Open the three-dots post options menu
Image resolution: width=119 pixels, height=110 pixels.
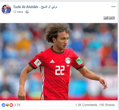coord(113,7)
